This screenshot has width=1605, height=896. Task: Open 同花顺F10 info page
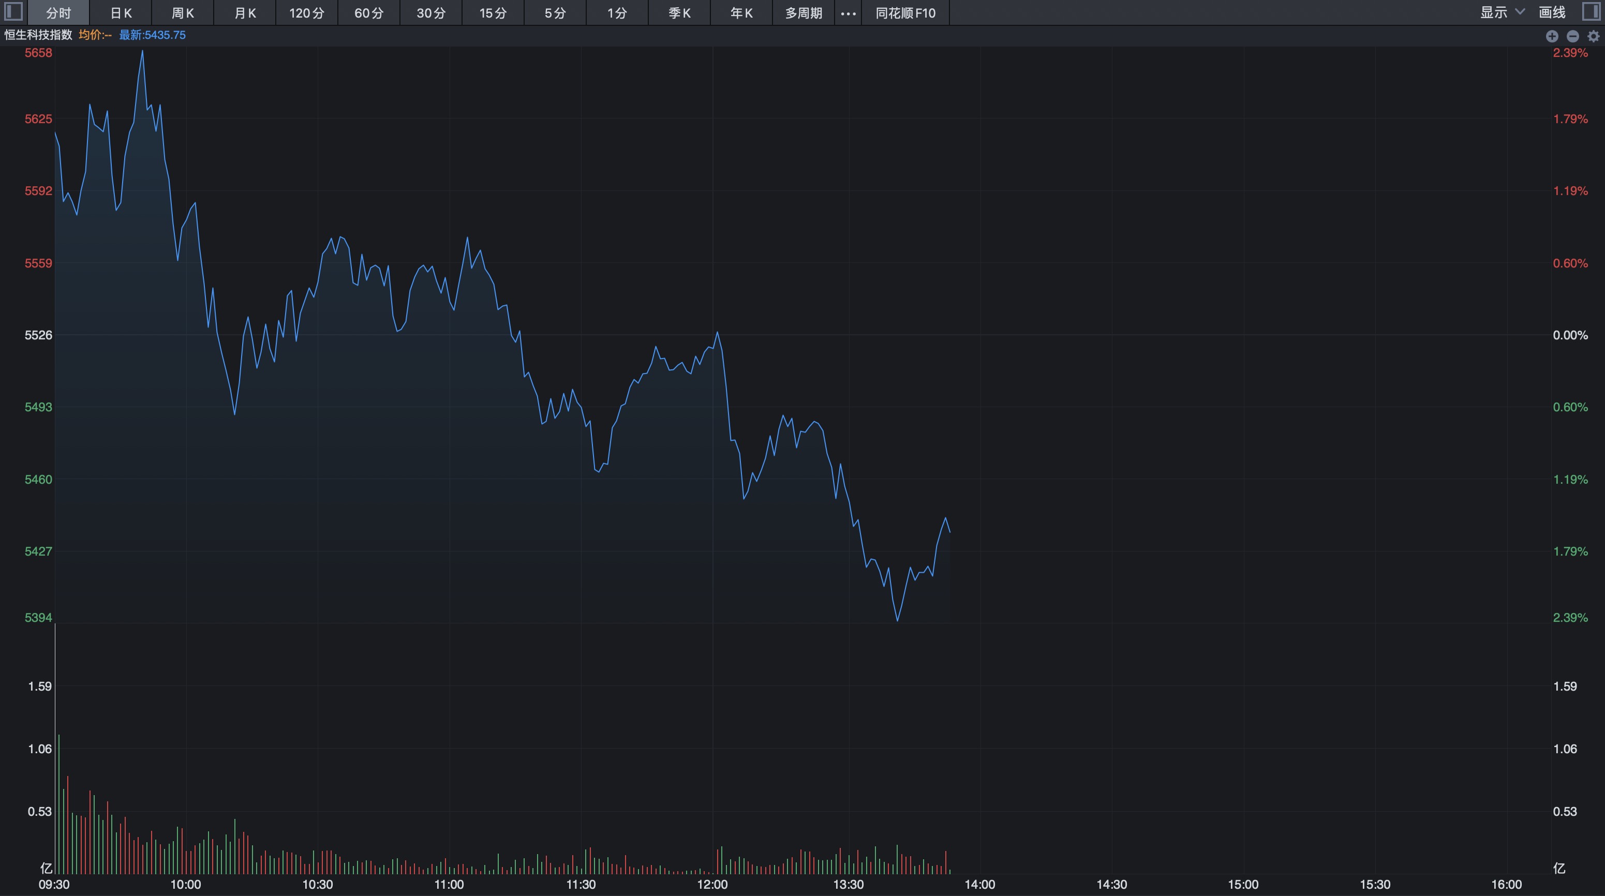tap(905, 13)
